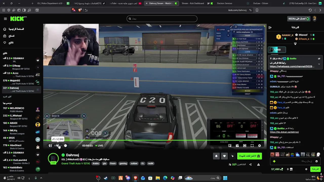The width and height of the screenshot is (324, 182).
Task: Select the outlaw tag
Action: pyautogui.click(x=134, y=163)
